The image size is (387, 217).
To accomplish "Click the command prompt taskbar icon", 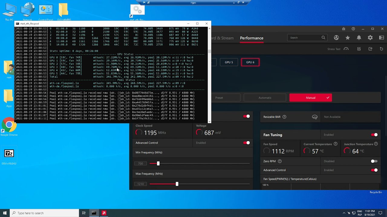I will point(94,213).
